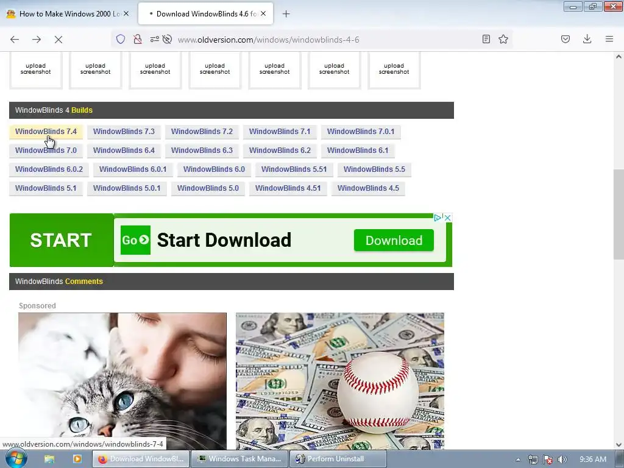Show hidden system tray icons
This screenshot has width=624, height=468.
tap(518, 459)
